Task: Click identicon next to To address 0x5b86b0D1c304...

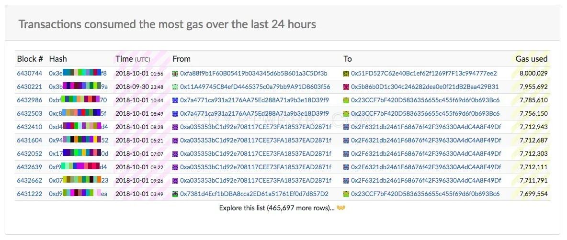Action: tap(346, 87)
